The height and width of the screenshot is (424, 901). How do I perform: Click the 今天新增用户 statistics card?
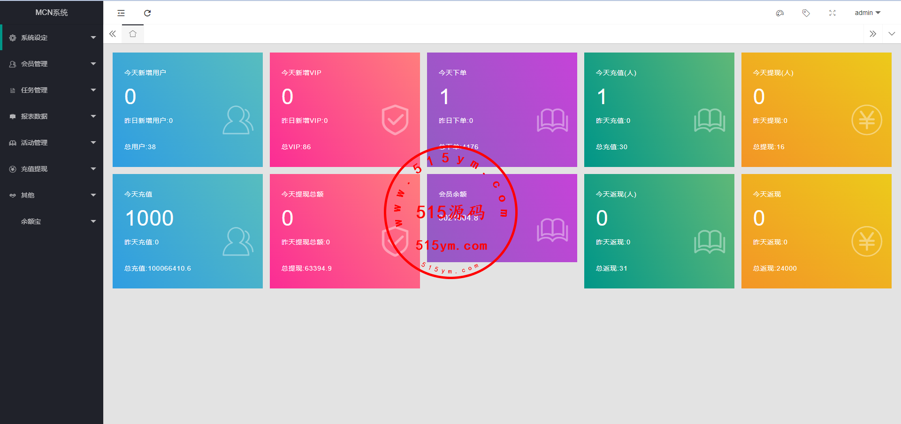[x=188, y=110]
